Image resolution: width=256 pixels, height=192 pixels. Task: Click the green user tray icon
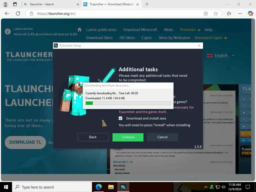(212, 187)
